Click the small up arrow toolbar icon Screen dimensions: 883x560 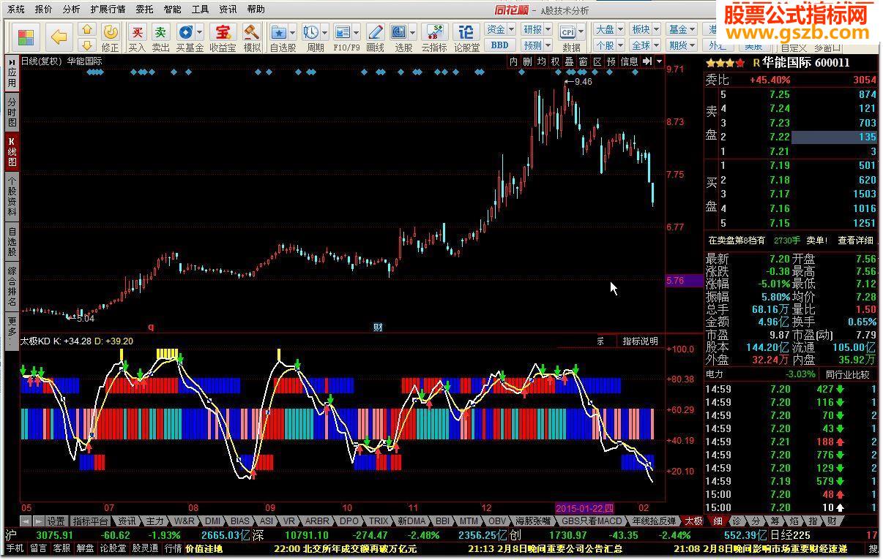pyautogui.click(x=87, y=30)
